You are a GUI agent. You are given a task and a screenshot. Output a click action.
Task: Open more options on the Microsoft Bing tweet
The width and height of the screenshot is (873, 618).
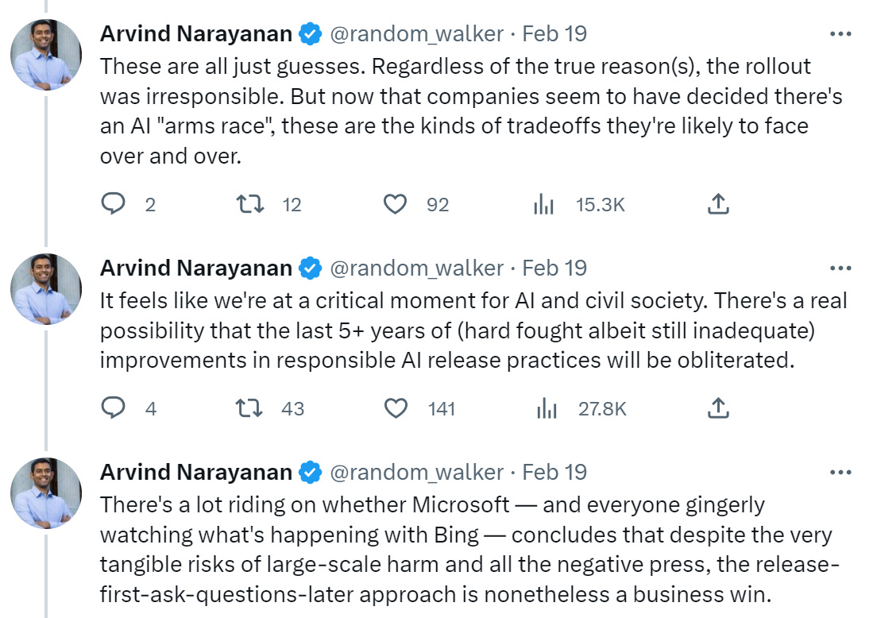[x=840, y=472]
